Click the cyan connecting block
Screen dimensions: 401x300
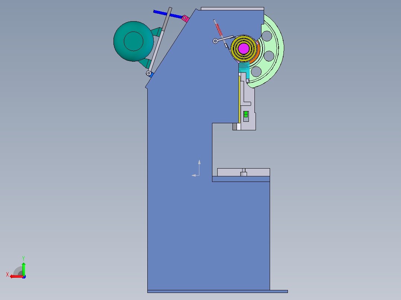(x=244, y=70)
